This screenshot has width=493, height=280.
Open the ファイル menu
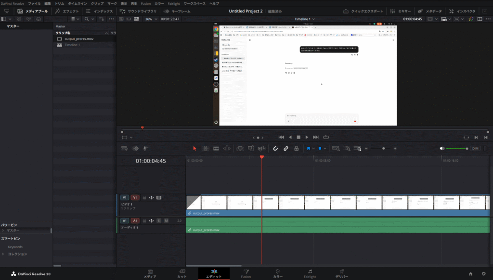34,3
